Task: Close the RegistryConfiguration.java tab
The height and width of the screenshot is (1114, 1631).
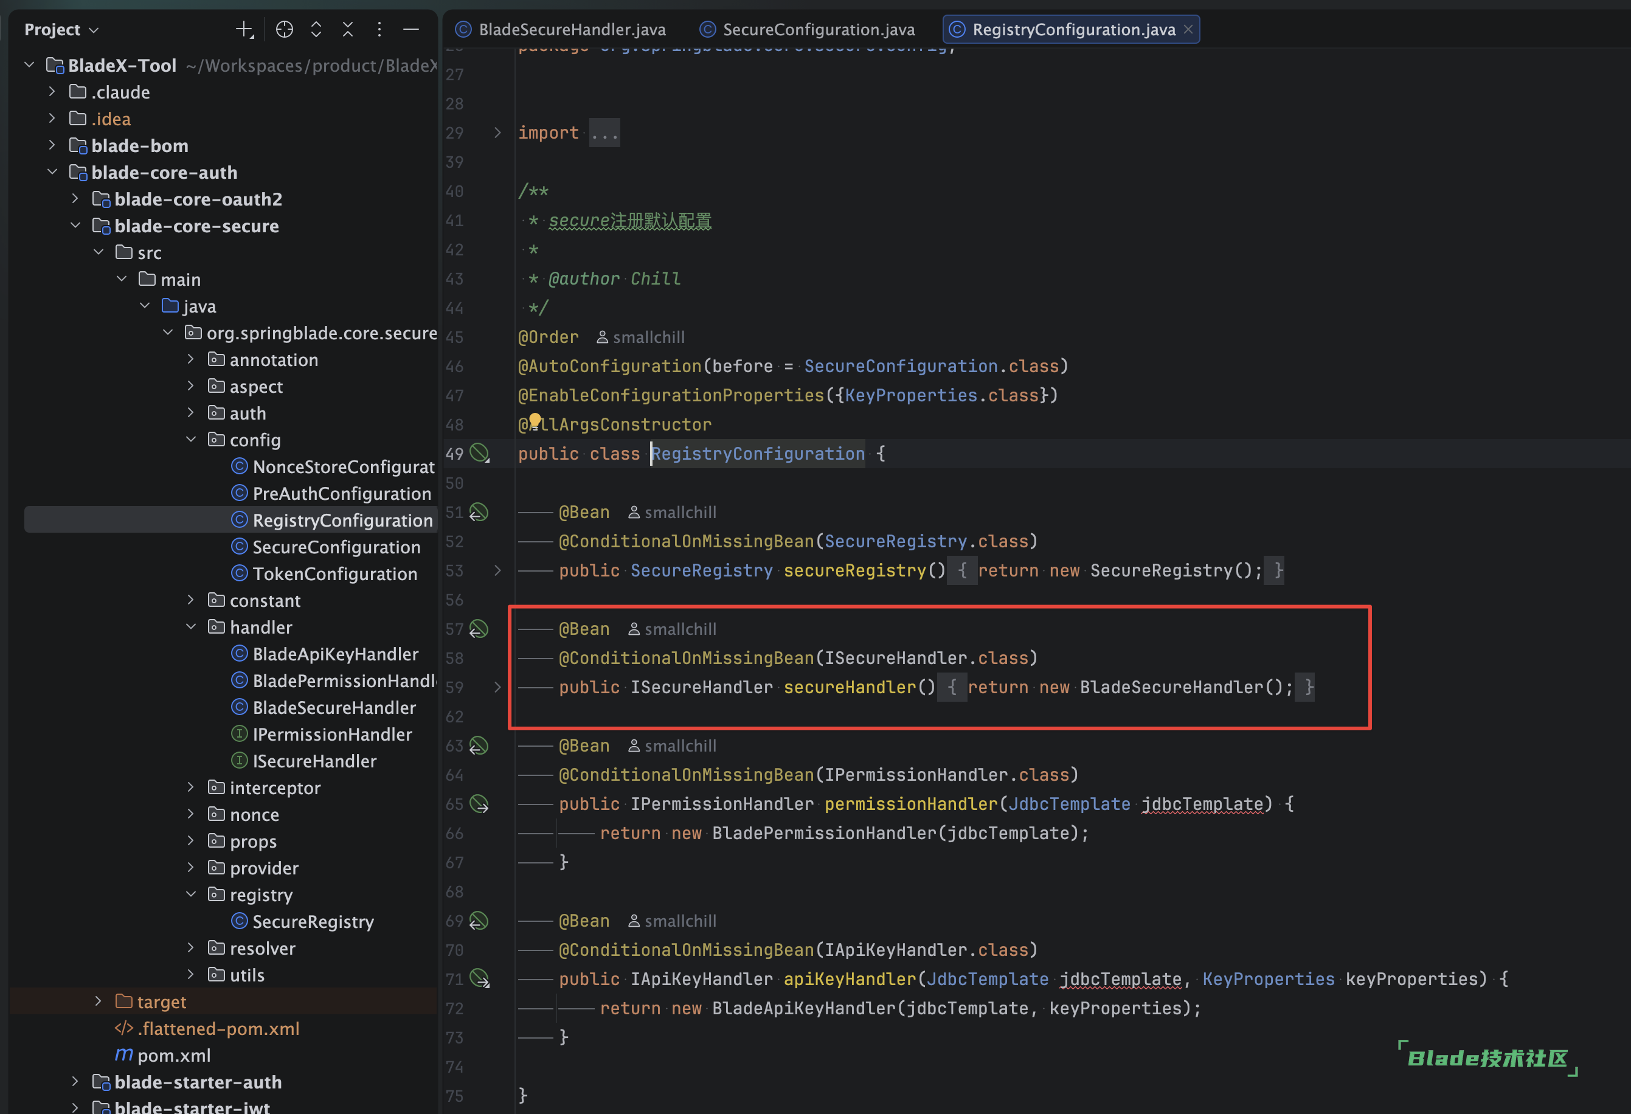Action: [1188, 29]
